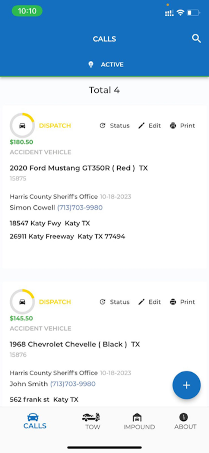Open search with the magnifier icon
209x453 pixels.
pyautogui.click(x=196, y=39)
